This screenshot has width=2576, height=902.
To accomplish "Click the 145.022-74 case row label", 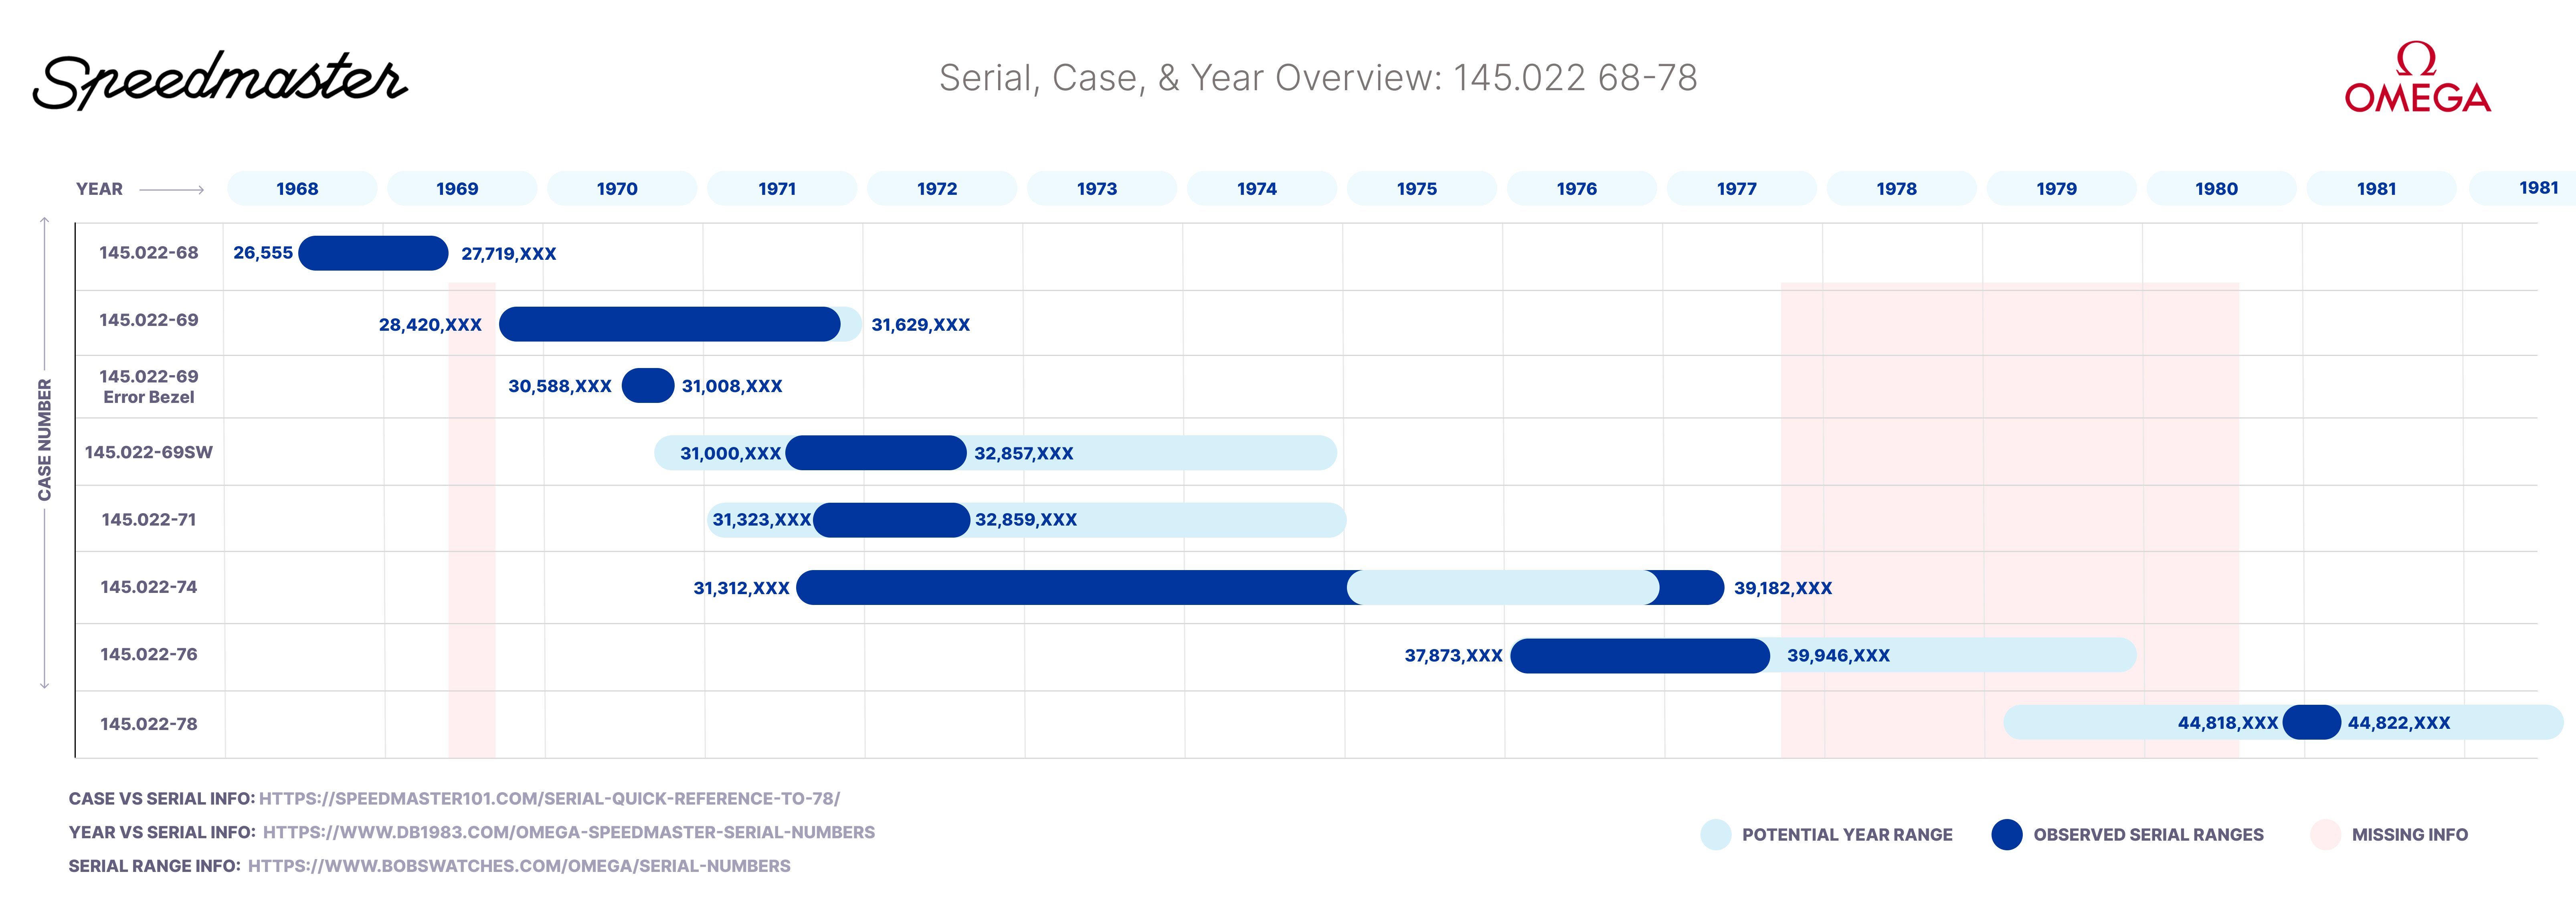I will point(149,587).
